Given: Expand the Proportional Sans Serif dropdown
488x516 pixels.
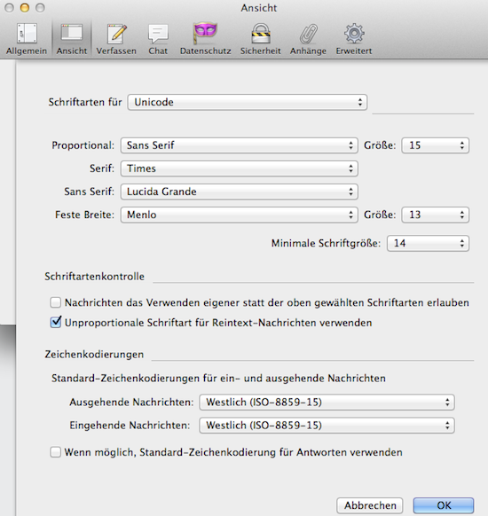Looking at the screenshot, I should click(x=239, y=145).
